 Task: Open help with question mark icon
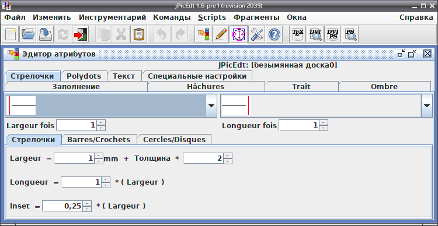tap(274, 34)
